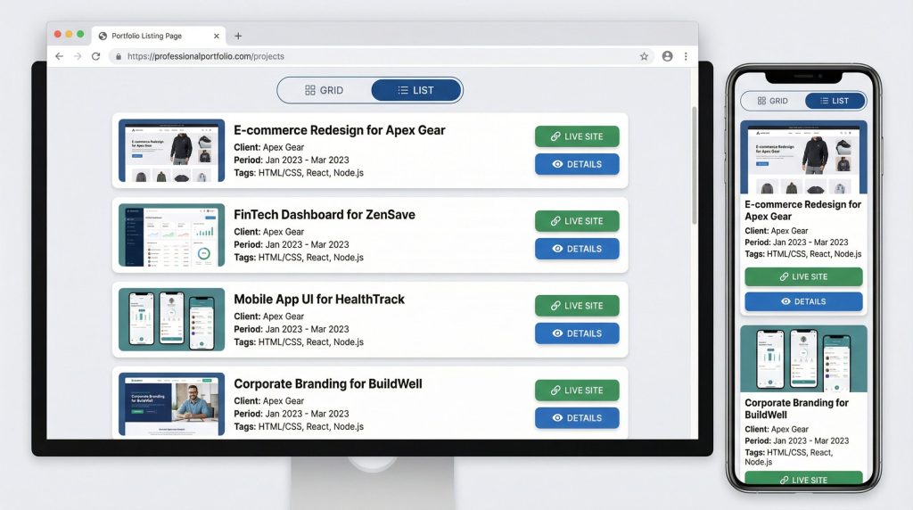
Task: Select LIST tab on phone view
Action: point(835,101)
